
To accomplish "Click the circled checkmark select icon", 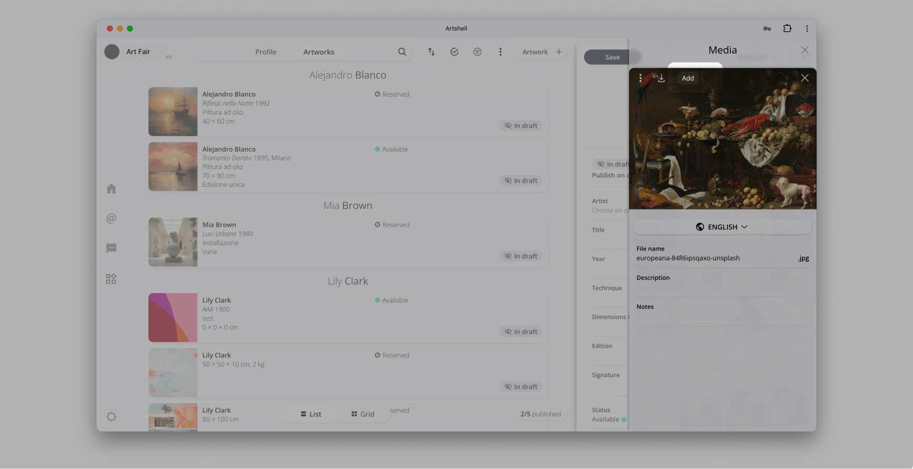I will click(454, 52).
